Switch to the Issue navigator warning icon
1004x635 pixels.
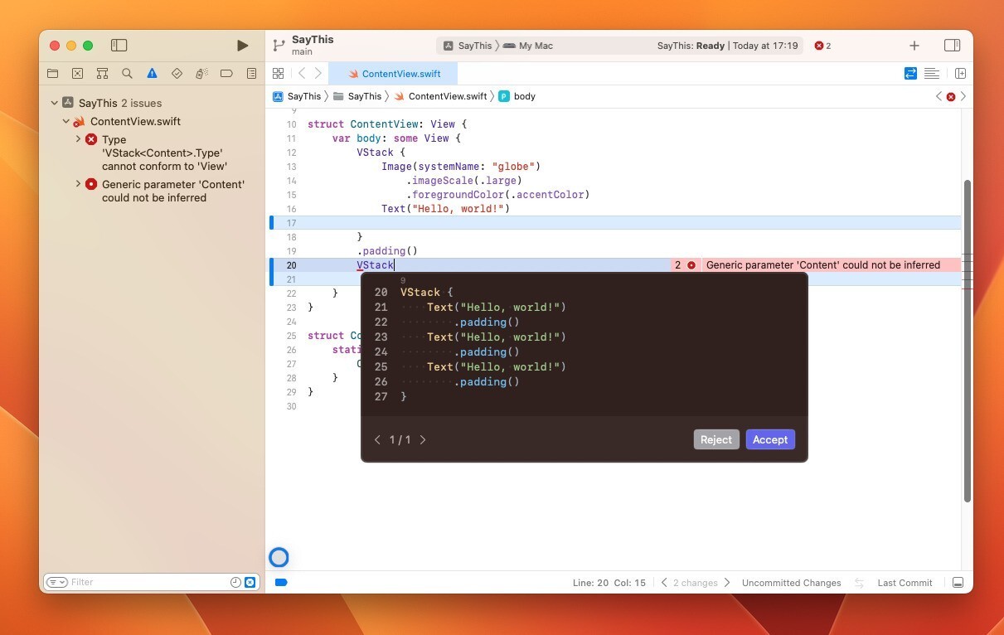[152, 73]
